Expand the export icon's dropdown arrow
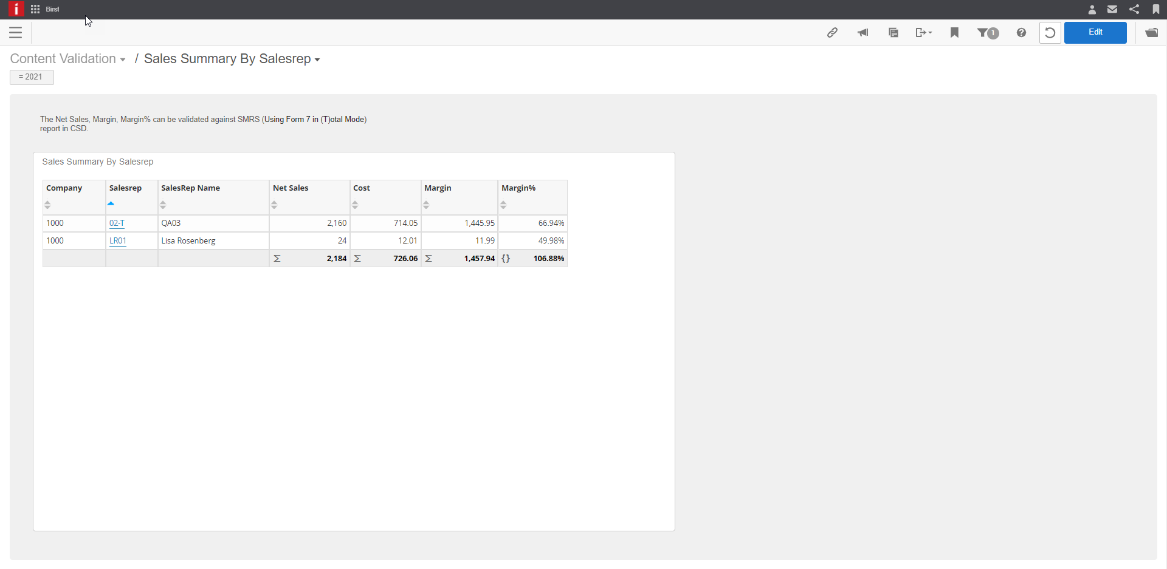The height and width of the screenshot is (569, 1167). [930, 33]
